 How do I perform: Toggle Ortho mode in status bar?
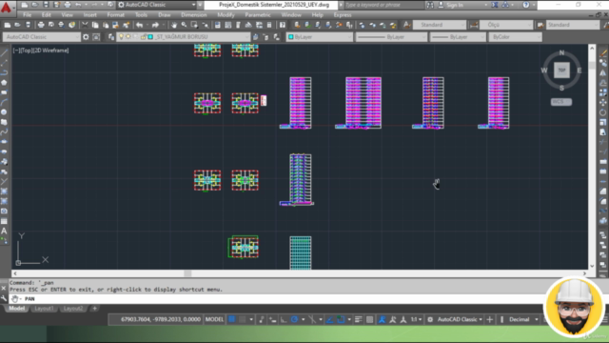tap(284, 319)
